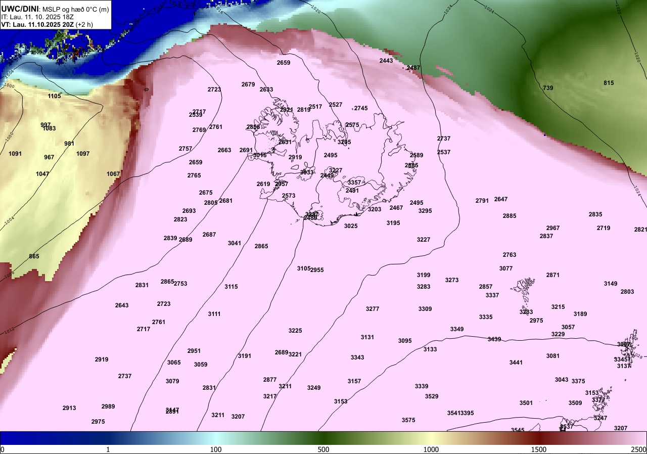This screenshot has height=454, width=647.
Task: Click the color scale label '2500'
Action: 639,449
